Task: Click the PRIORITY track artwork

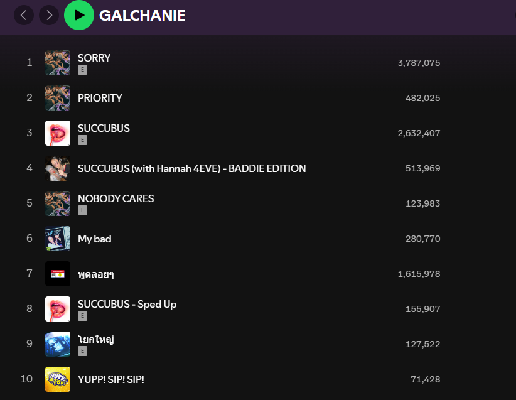Action: [58, 98]
